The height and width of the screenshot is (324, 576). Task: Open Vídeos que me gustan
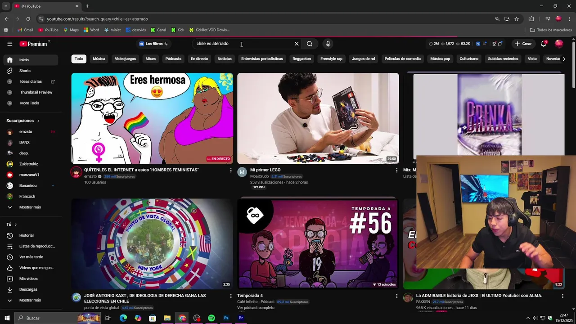[31, 268]
